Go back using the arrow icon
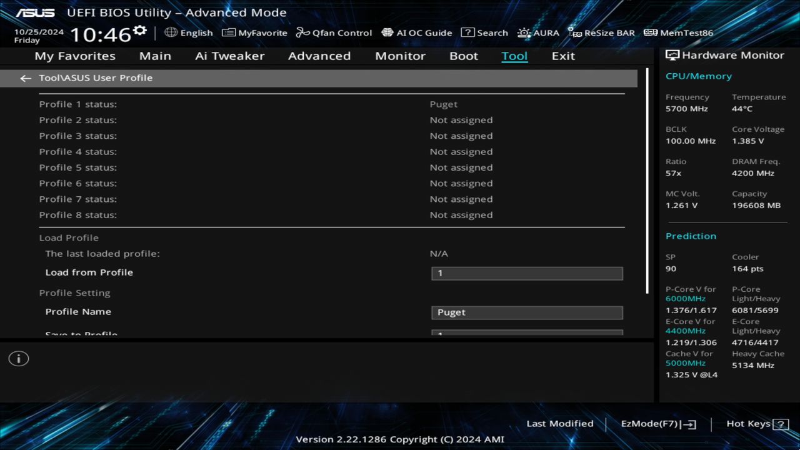 tap(25, 77)
